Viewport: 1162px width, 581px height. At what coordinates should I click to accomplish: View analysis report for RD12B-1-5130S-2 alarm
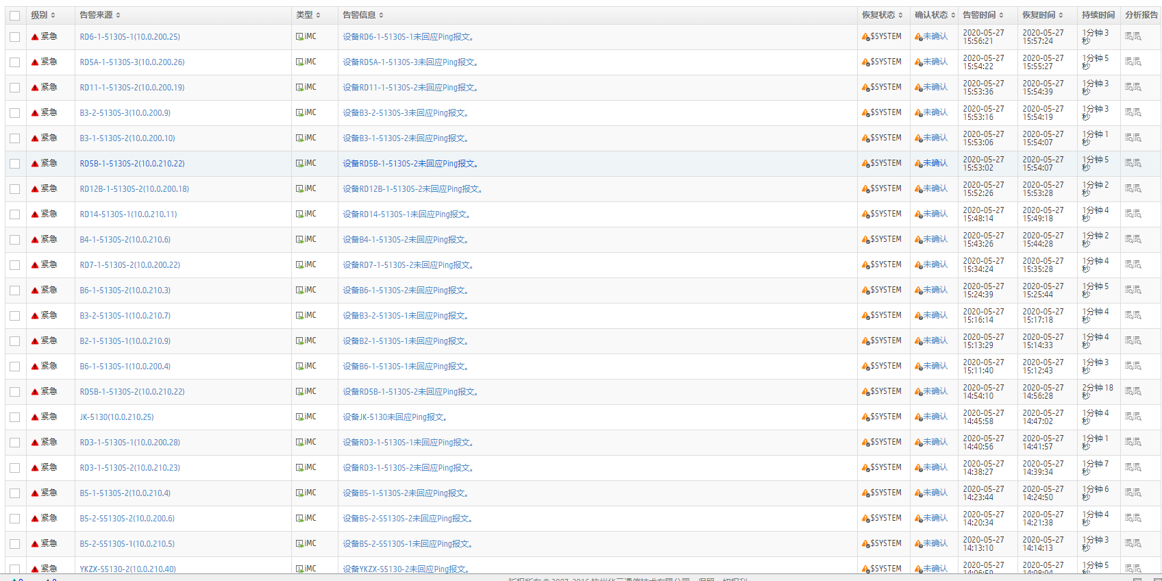[x=1133, y=188]
